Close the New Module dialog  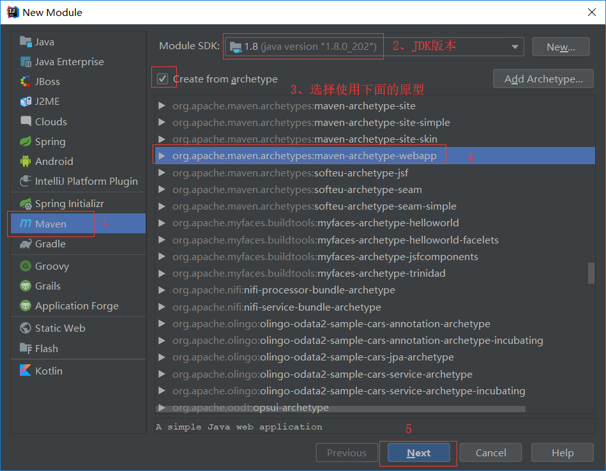pyautogui.click(x=592, y=12)
